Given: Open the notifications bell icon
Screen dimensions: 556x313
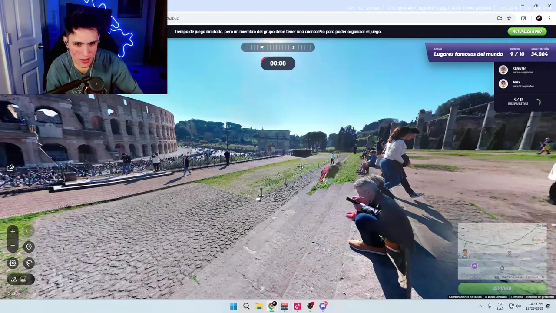Looking at the screenshot, I should [x=548, y=306].
